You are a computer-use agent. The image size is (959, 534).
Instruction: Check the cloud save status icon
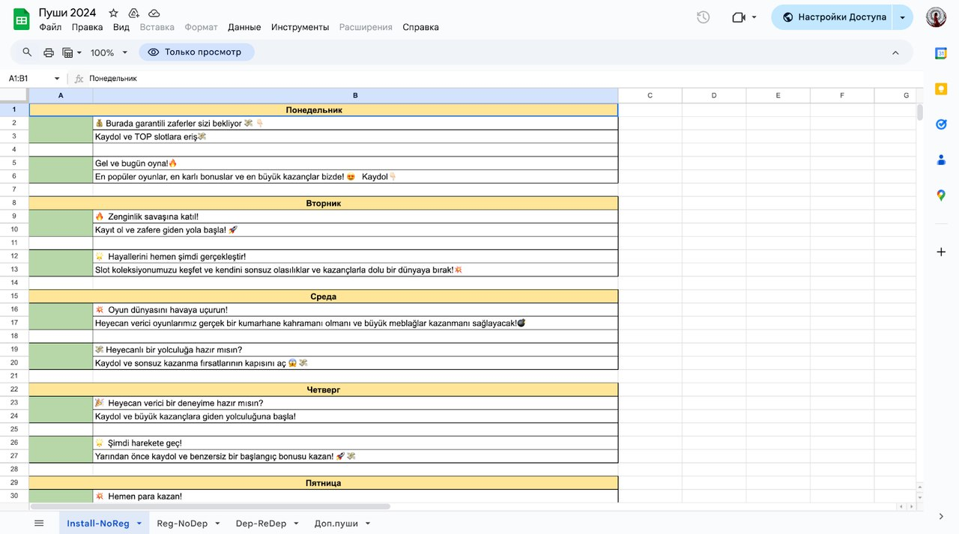pos(154,13)
